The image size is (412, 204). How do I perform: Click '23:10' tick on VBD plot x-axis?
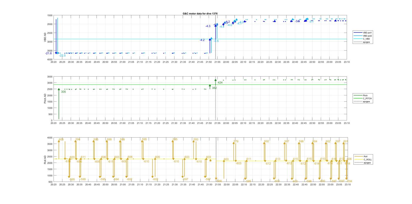coord(347,62)
